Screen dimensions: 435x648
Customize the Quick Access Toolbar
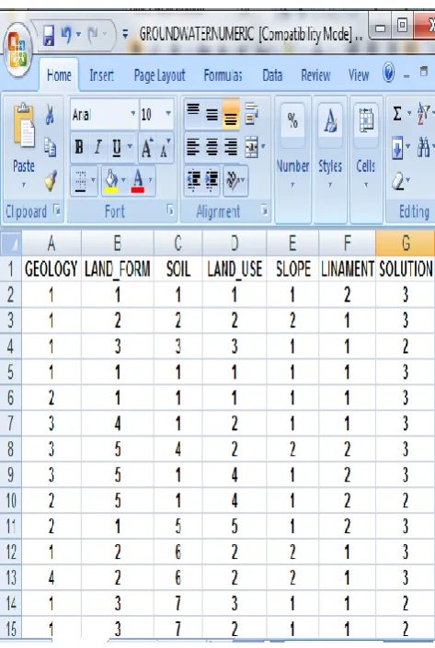(x=125, y=35)
